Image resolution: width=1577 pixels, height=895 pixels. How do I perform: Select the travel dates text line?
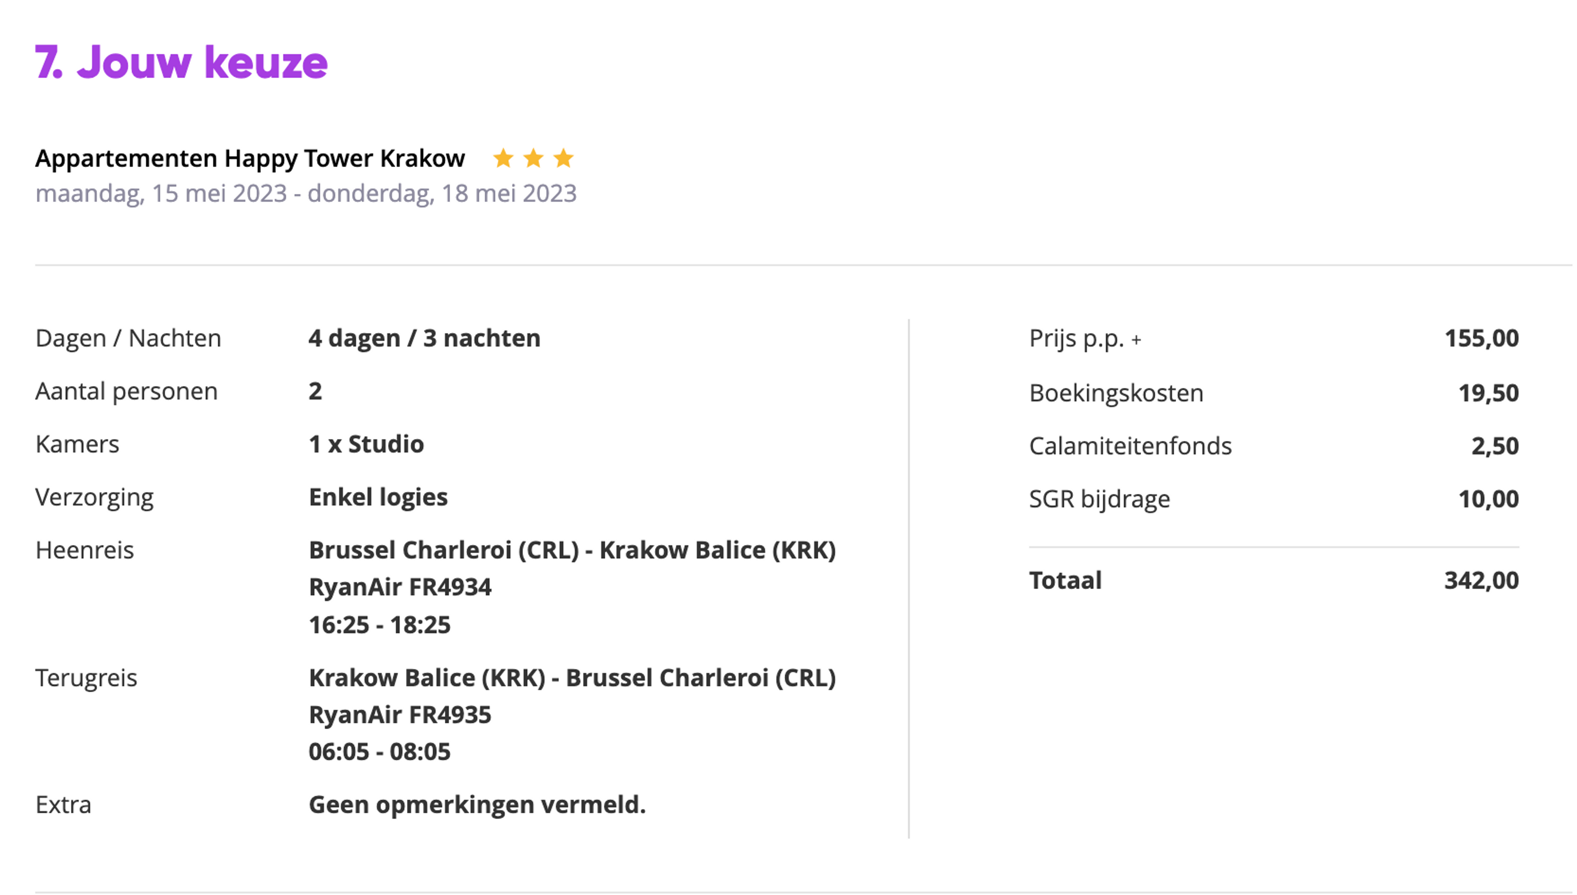pyautogui.click(x=306, y=194)
